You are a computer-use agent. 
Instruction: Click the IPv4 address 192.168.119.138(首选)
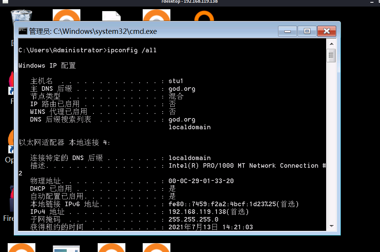pyautogui.click(x=209, y=212)
